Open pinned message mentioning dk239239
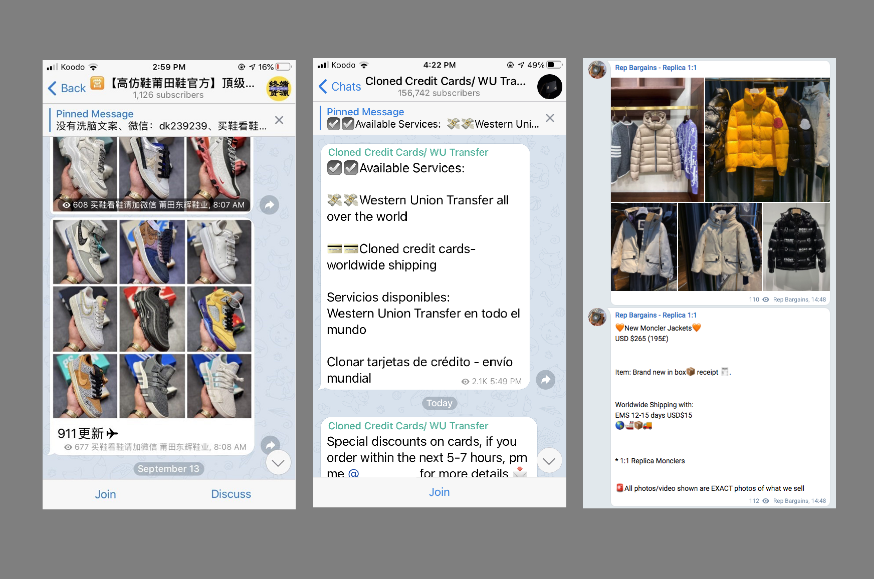Screen dimensions: 874x579 coord(161,120)
